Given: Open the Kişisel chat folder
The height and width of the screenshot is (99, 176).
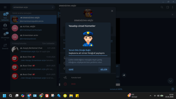Looking at the screenshot, I should (5, 27).
